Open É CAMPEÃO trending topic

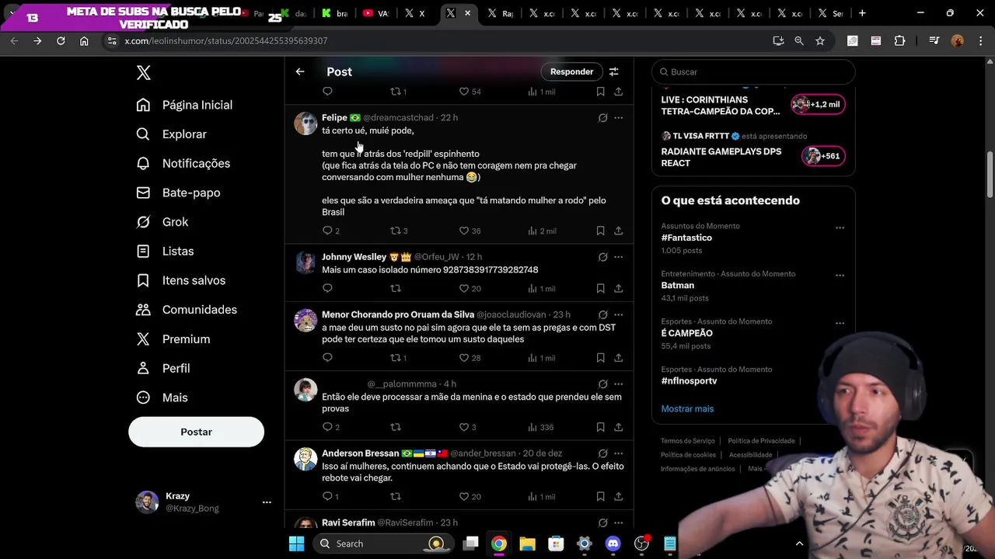tap(686, 333)
